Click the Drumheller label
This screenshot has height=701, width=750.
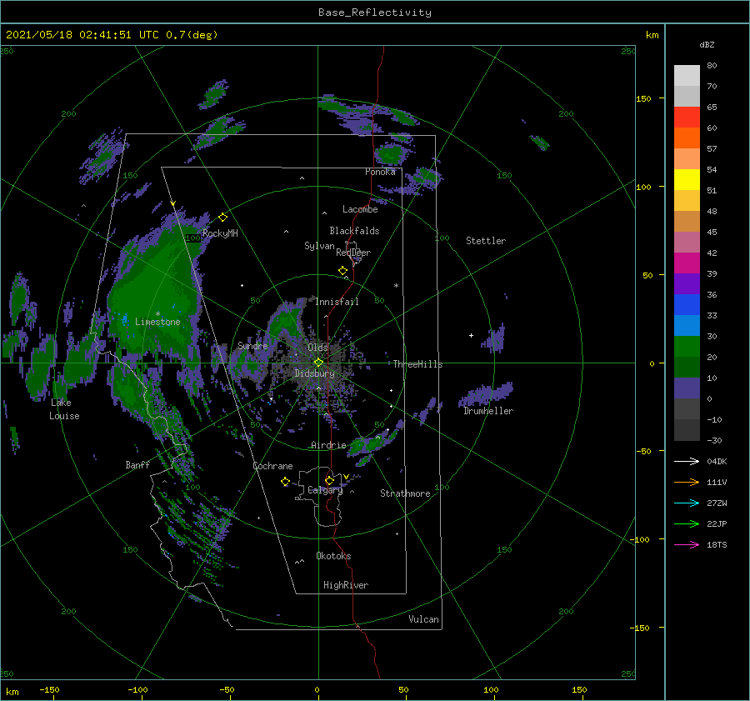click(x=488, y=411)
